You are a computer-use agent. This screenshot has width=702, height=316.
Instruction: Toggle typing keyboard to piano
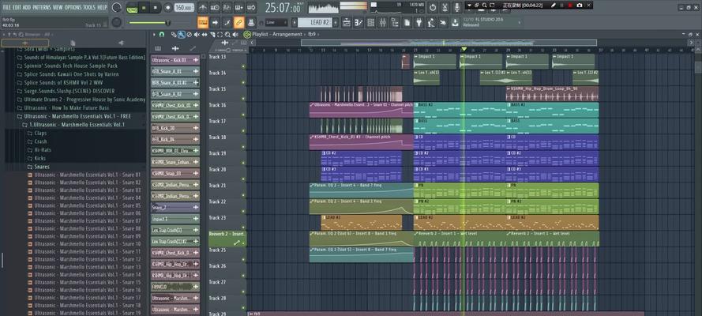pos(203,22)
